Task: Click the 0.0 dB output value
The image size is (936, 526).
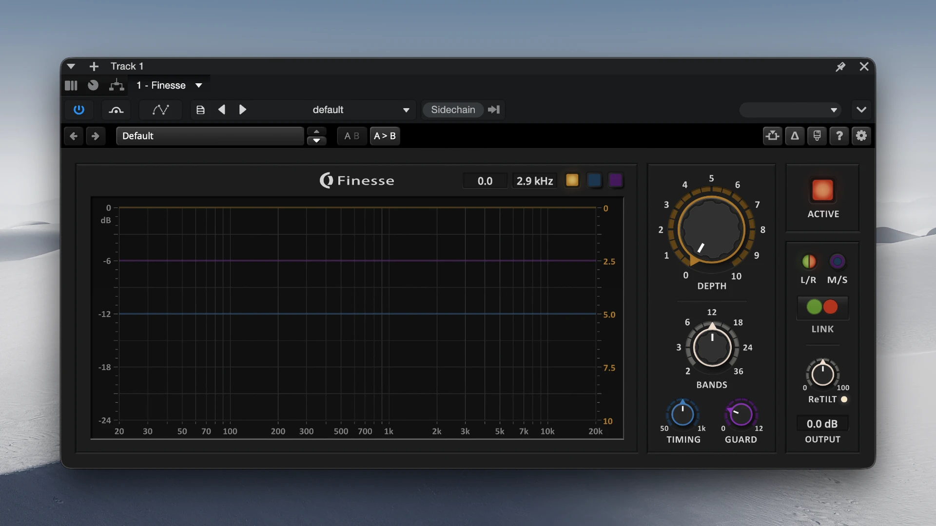Action: coord(822,424)
